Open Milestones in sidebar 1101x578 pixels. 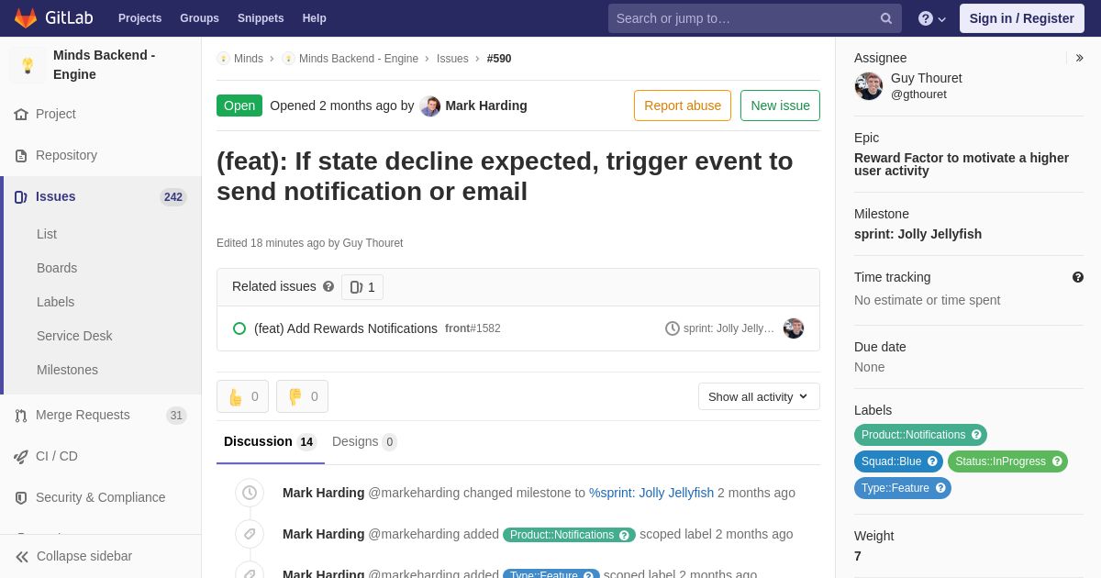(x=67, y=371)
